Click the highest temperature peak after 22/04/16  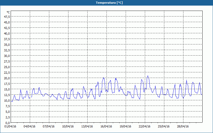pyautogui.click(x=148, y=76)
